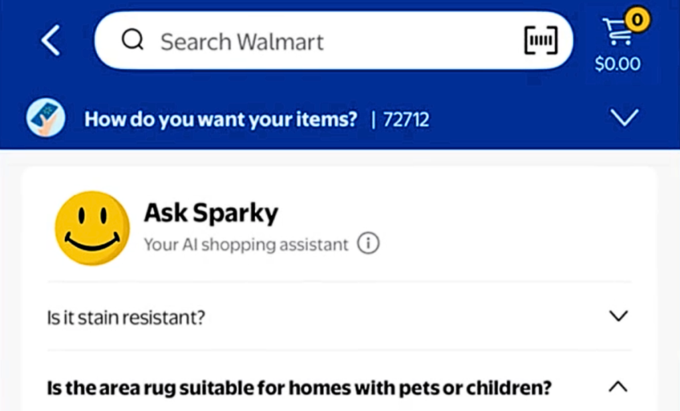The height and width of the screenshot is (411, 680).
Task: Click the cart item count badge
Action: tap(636, 21)
